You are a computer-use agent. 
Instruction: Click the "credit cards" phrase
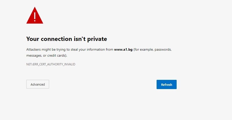tap(56, 56)
